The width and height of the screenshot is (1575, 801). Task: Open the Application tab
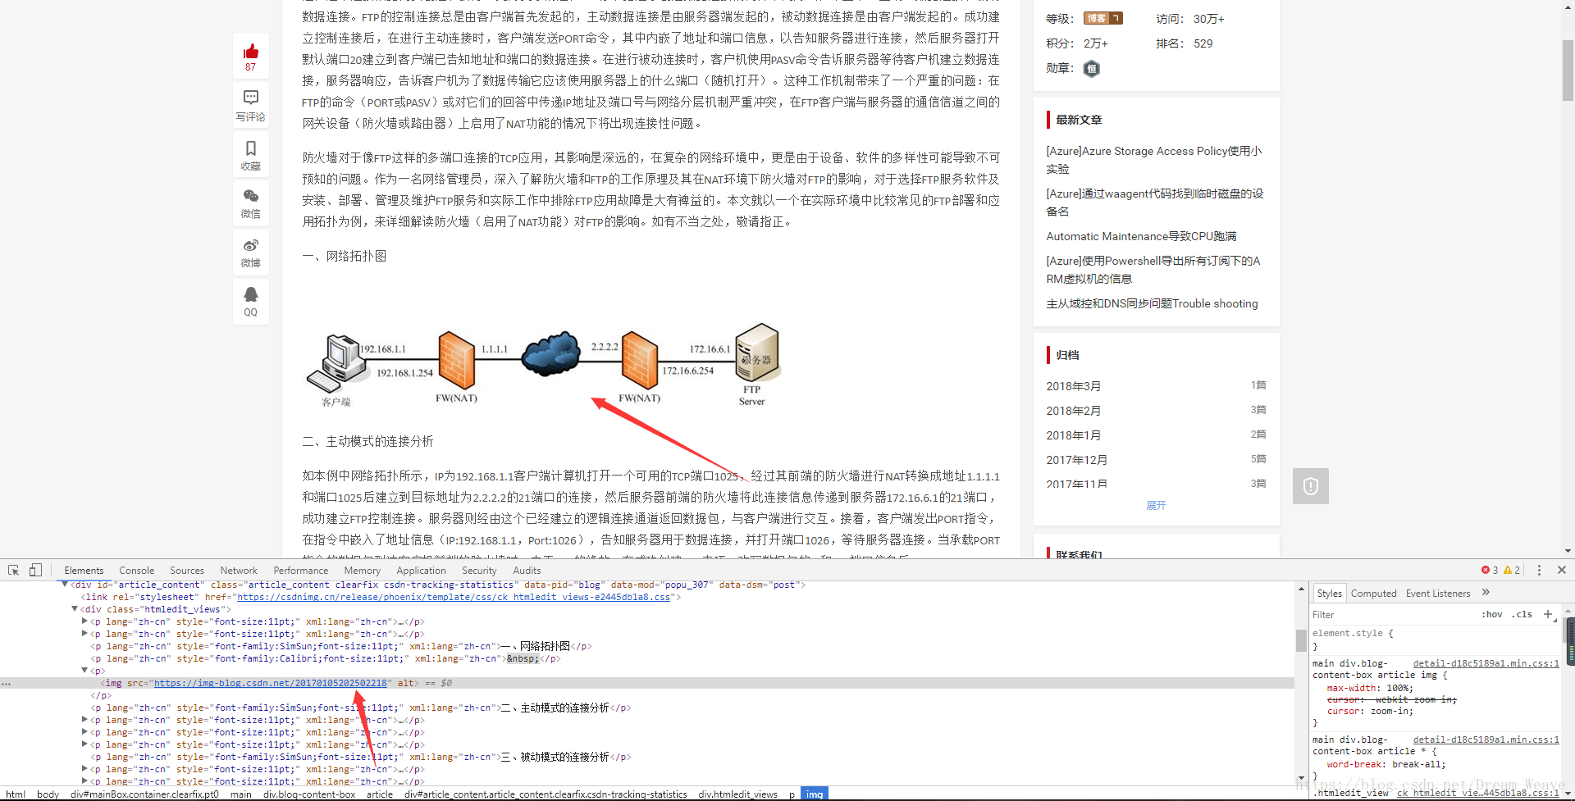(421, 571)
